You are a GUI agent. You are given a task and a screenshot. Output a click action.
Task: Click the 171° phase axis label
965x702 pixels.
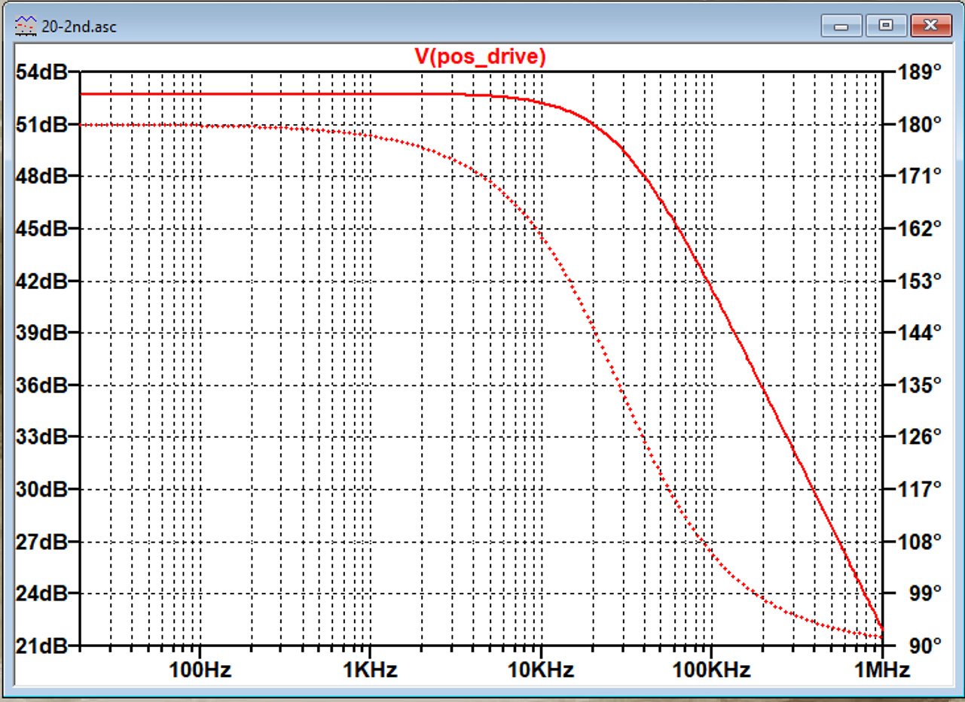[919, 176]
